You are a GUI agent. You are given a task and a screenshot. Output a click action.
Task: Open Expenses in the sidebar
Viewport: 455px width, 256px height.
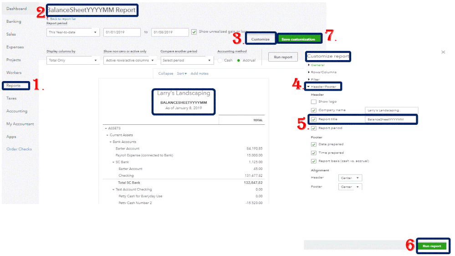[x=15, y=47]
